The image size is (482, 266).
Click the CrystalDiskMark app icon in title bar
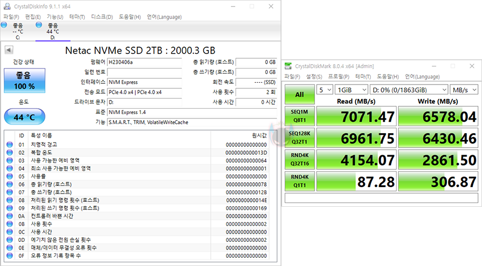click(288, 66)
